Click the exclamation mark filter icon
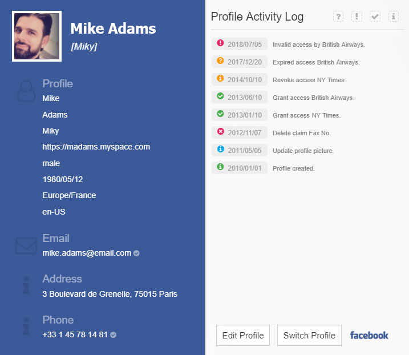Screen dimensions: 409x355 click(x=357, y=17)
